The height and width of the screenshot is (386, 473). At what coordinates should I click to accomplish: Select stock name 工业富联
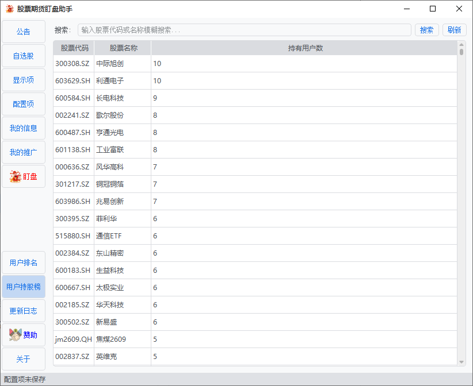110,150
